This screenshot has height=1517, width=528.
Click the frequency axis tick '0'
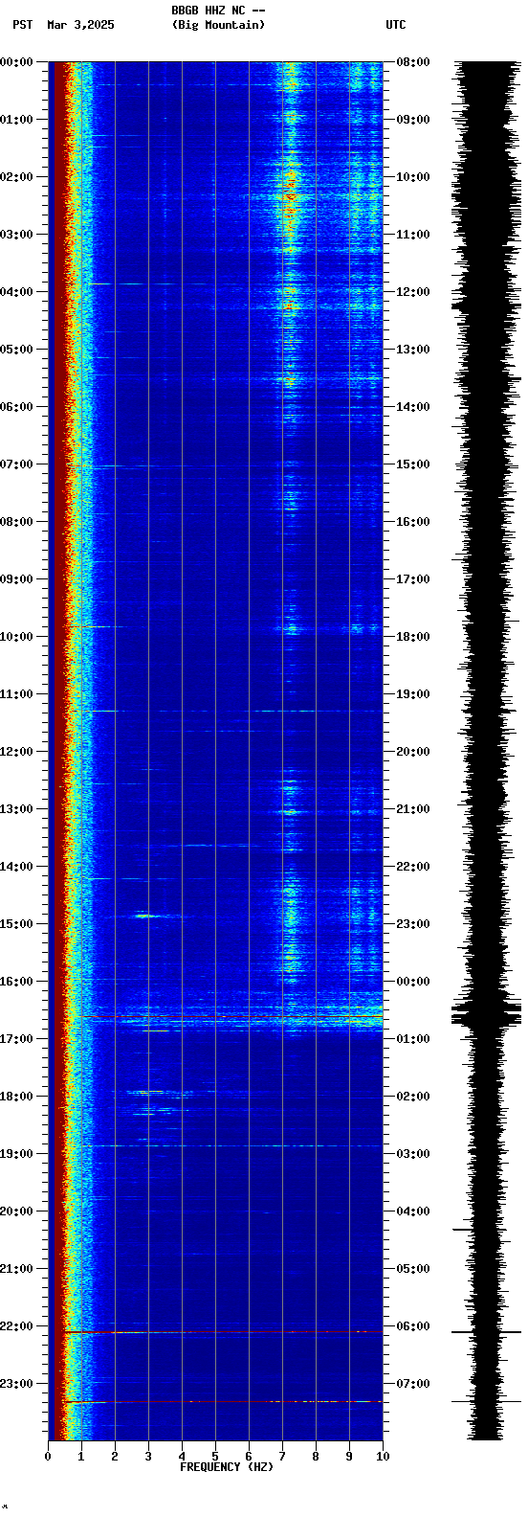click(x=48, y=1457)
